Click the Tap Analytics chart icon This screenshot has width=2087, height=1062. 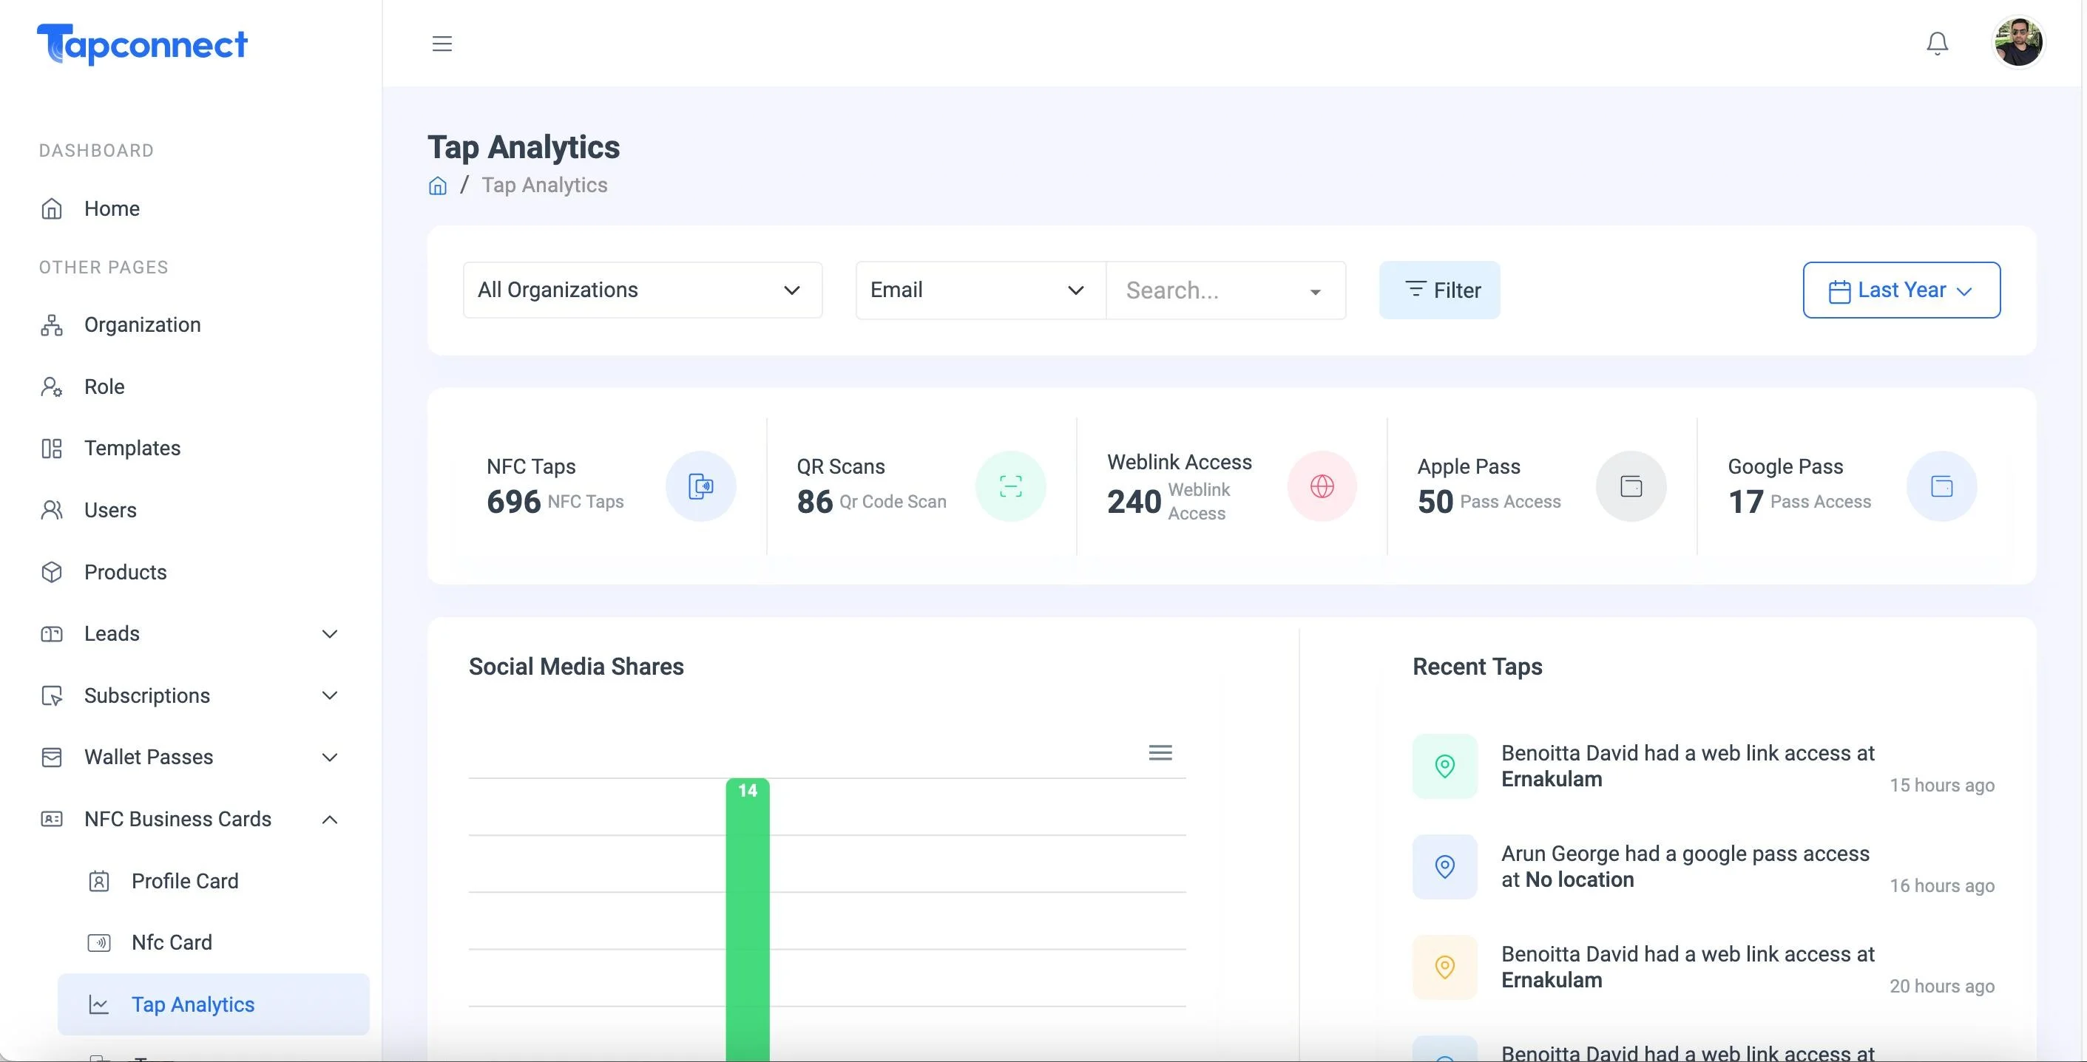(x=99, y=1004)
